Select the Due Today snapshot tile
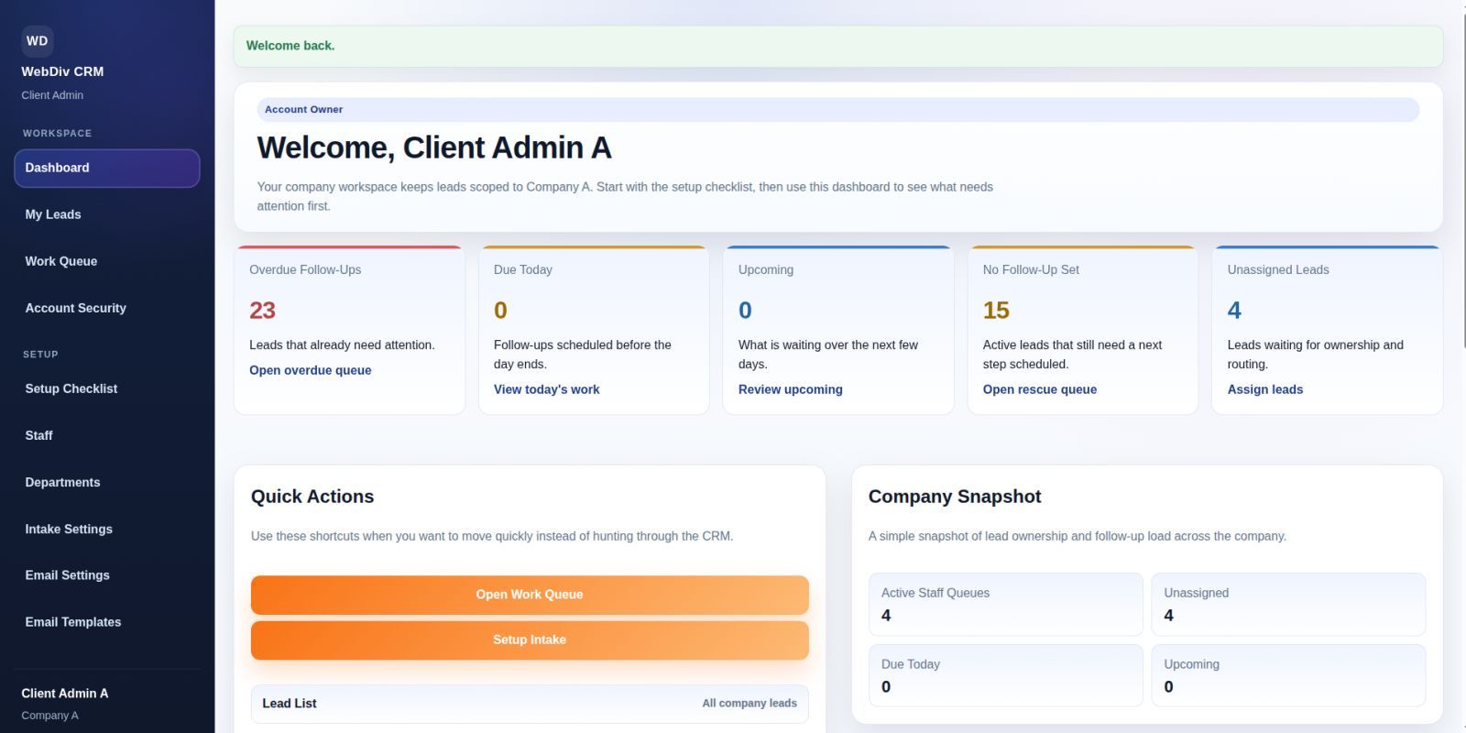The image size is (1466, 733). pos(1006,675)
